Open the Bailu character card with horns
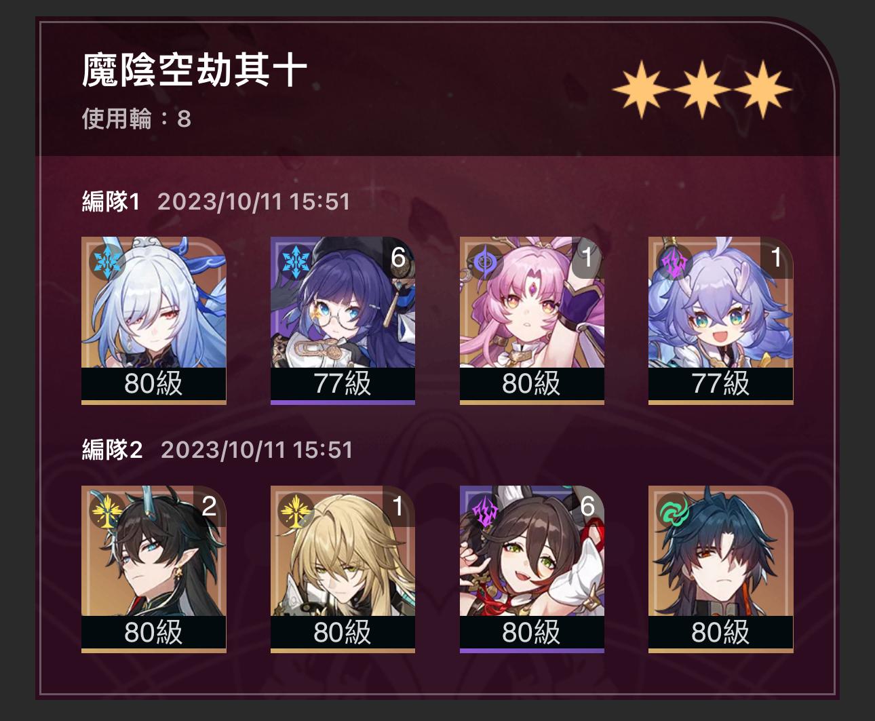 pyautogui.click(x=720, y=320)
